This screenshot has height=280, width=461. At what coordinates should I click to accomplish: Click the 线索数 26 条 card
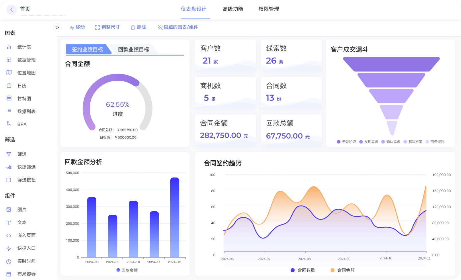(291, 56)
